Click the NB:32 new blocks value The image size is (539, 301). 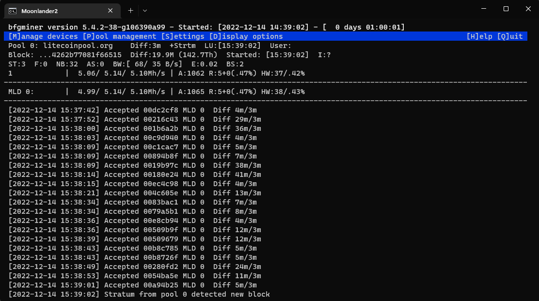click(x=67, y=64)
